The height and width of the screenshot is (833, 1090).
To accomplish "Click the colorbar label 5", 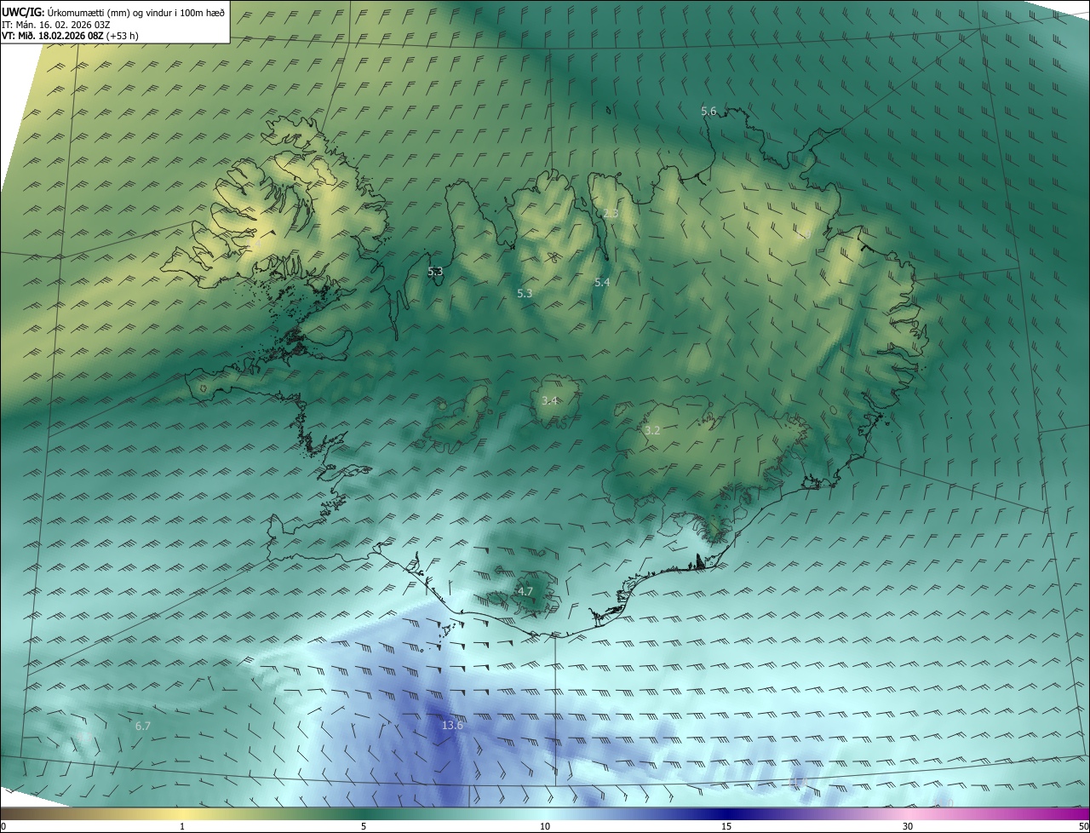I will 364,826.
